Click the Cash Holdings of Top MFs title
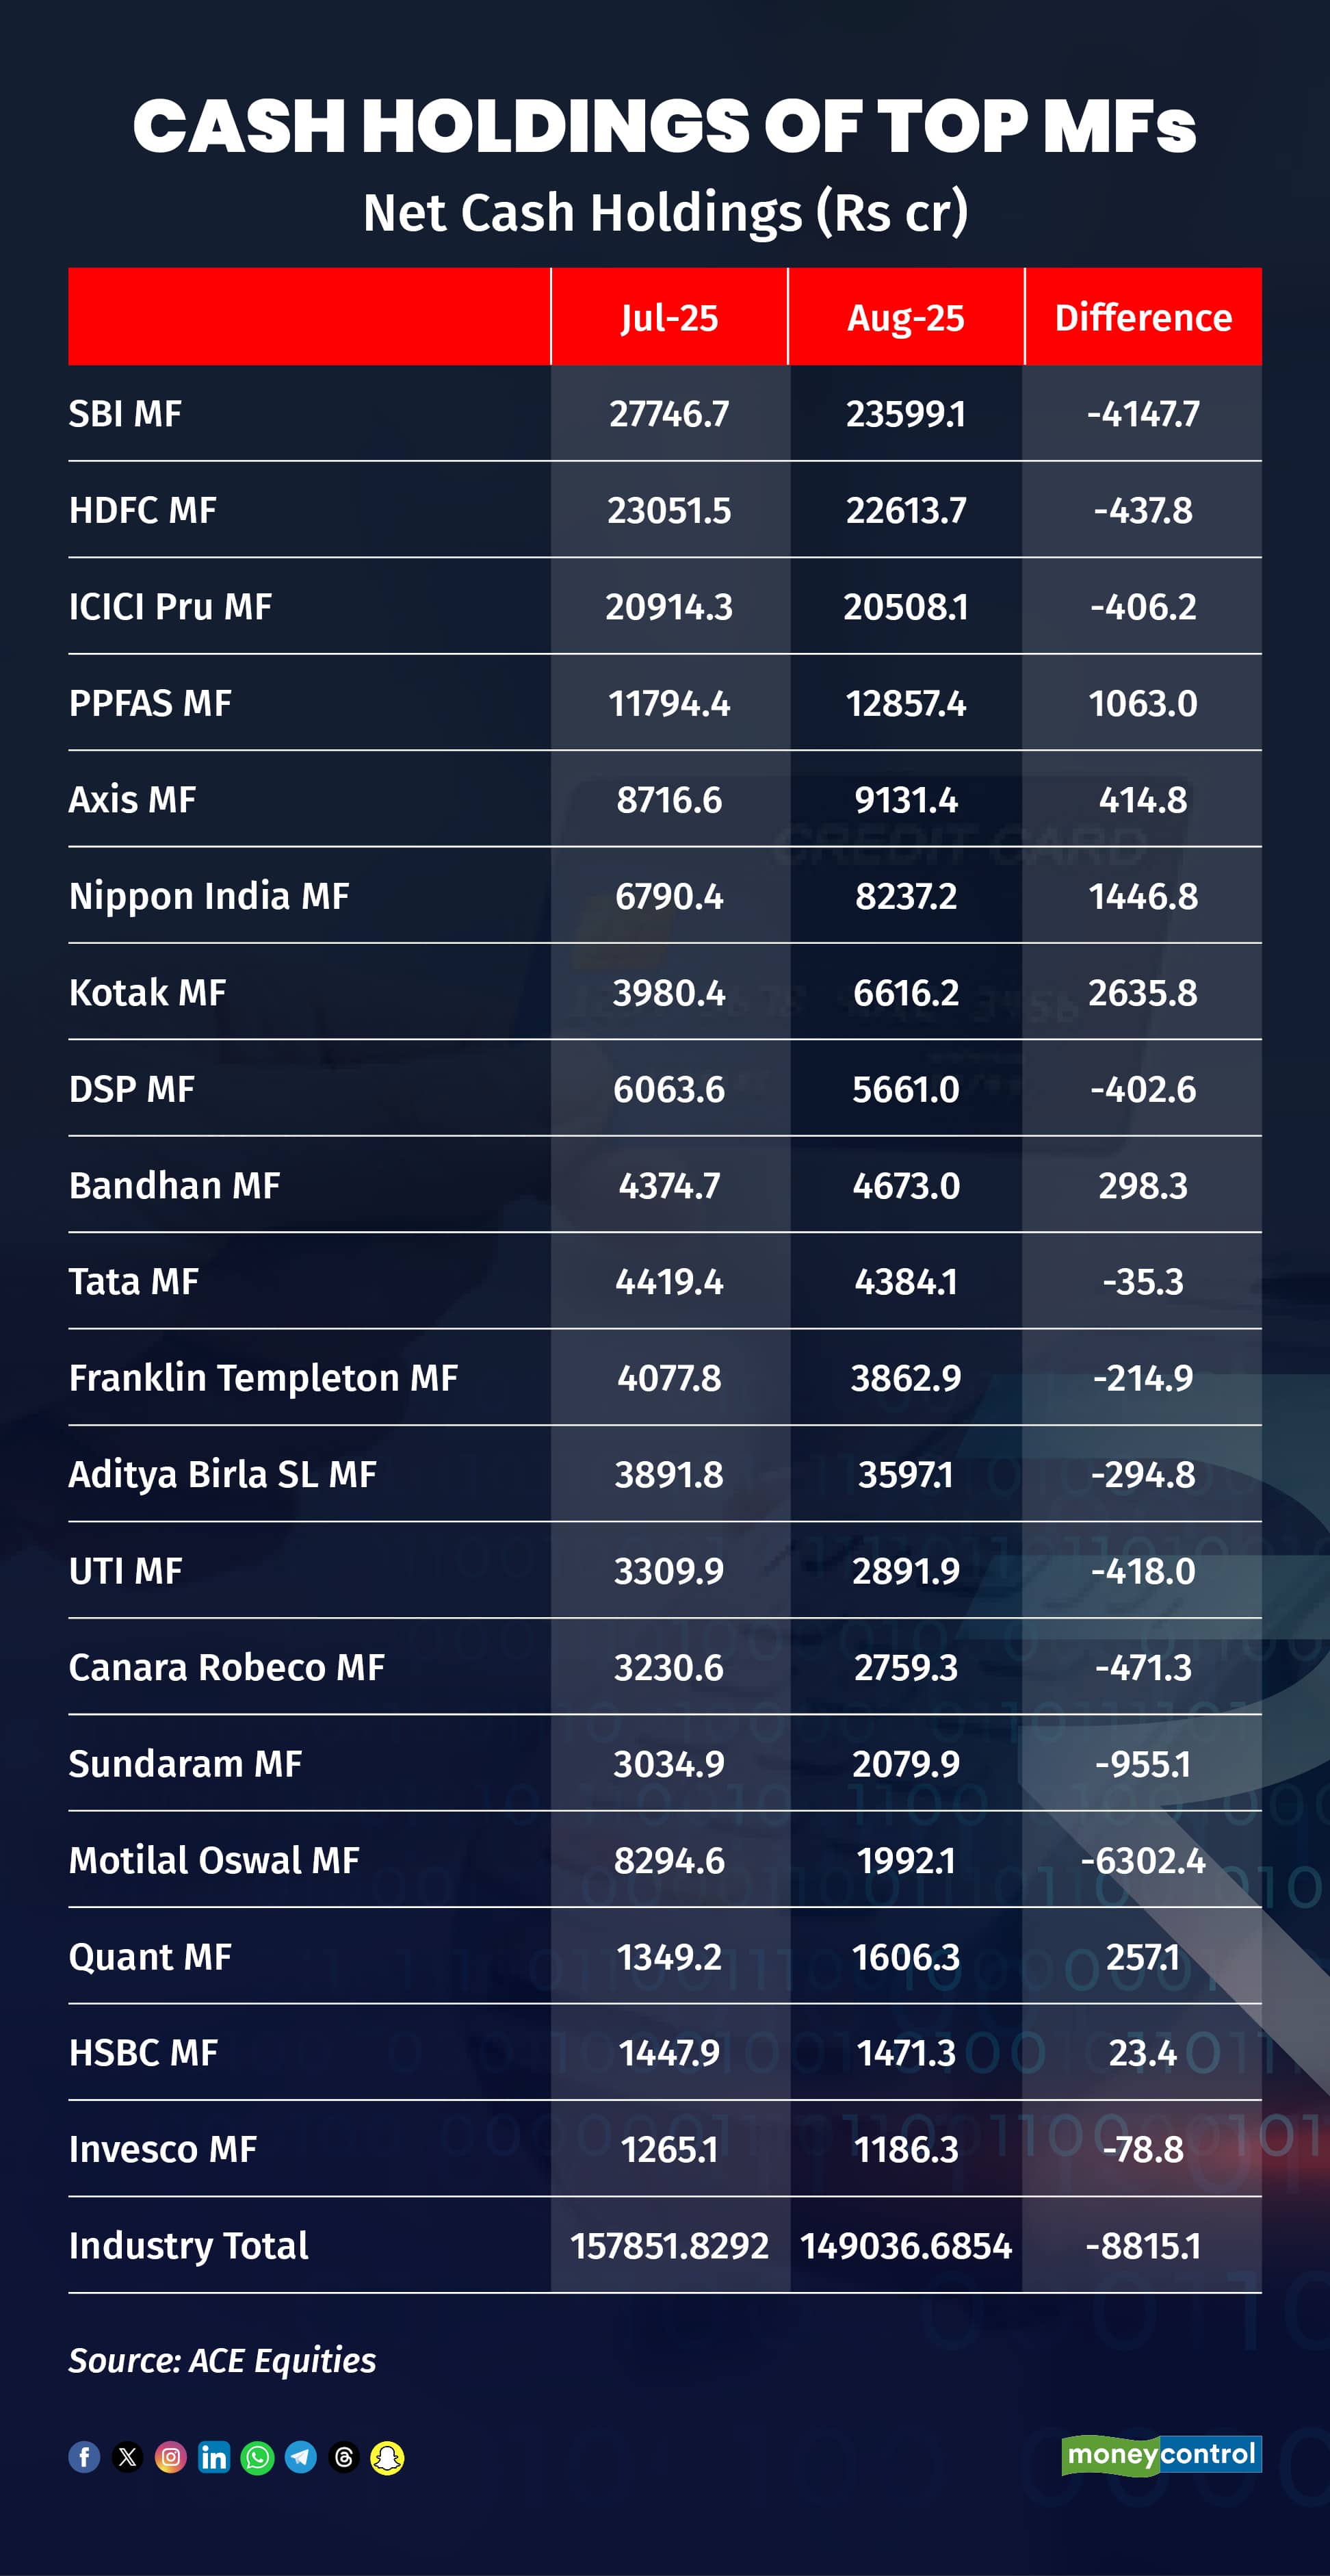 [x=665, y=126]
